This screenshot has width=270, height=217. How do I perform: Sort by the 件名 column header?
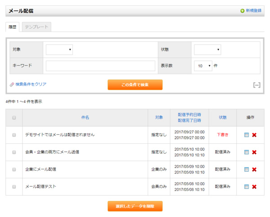85,117
